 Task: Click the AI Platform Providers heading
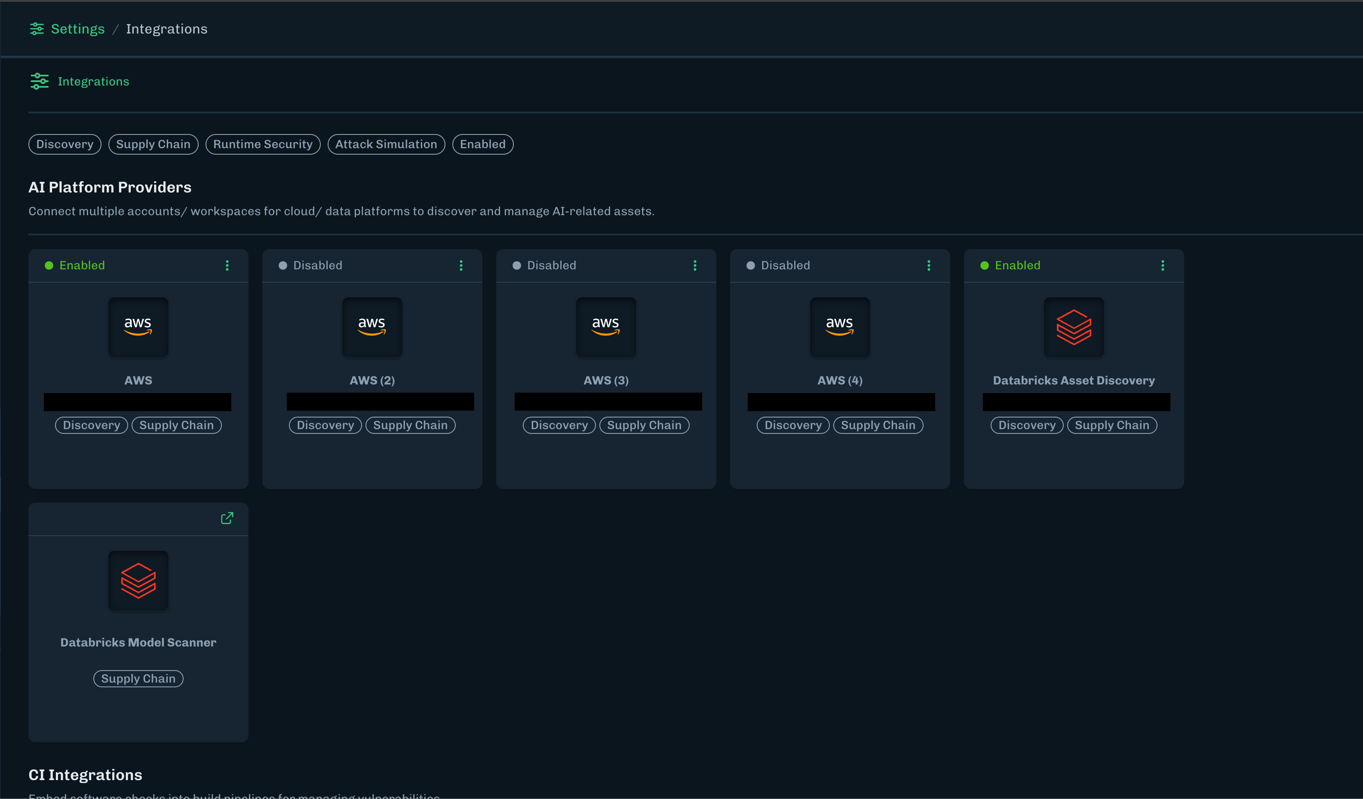point(110,187)
